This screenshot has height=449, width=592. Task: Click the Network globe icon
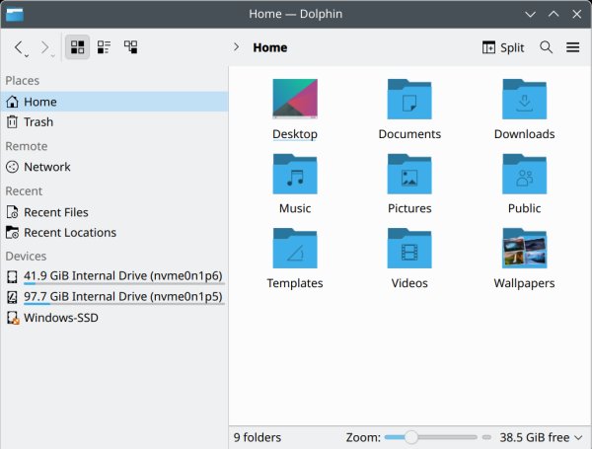point(12,167)
